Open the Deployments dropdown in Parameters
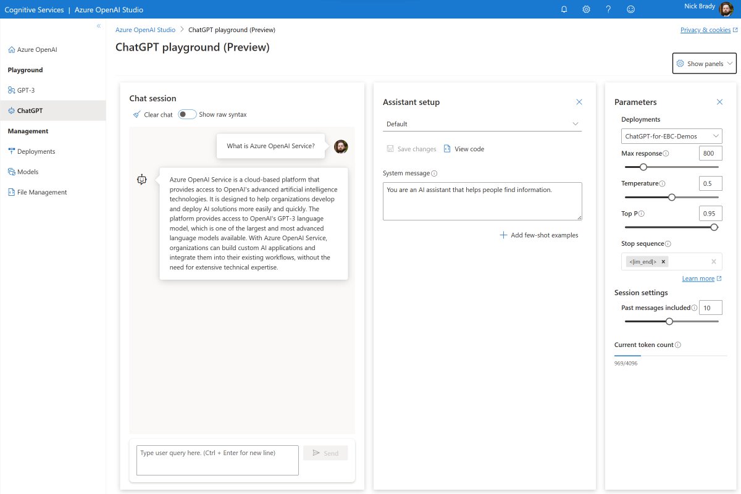 coord(671,136)
